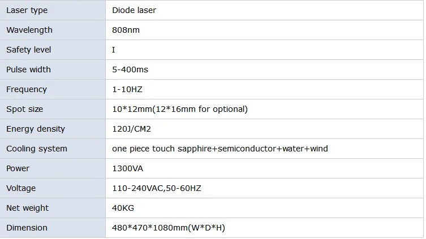
Task: Click the Pulse width label
Action: click(x=28, y=69)
